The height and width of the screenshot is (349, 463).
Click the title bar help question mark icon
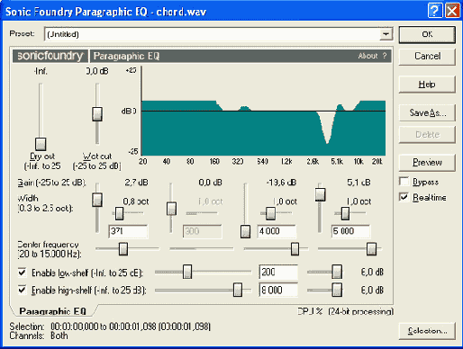[x=435, y=11]
